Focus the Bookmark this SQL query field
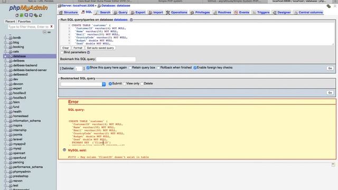The height and width of the screenshot is (190, 338). tap(116, 59)
